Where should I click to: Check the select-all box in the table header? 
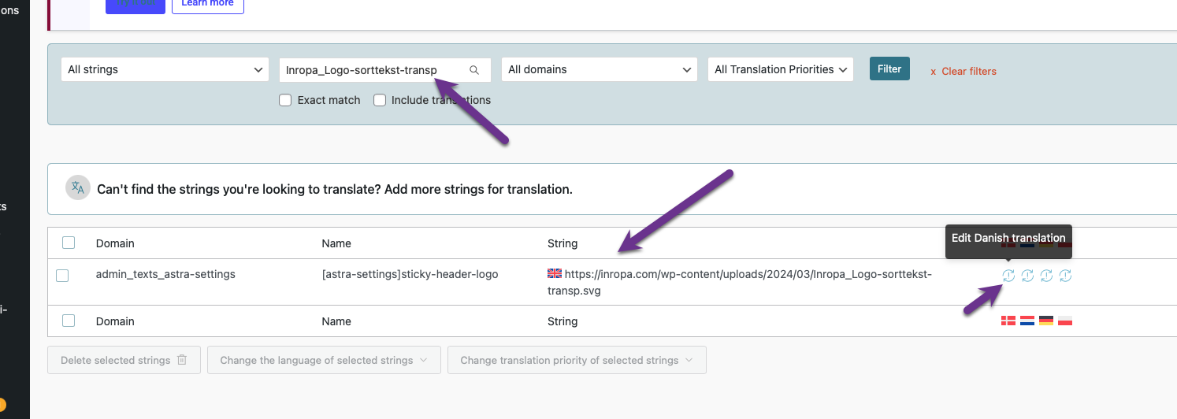tap(69, 243)
